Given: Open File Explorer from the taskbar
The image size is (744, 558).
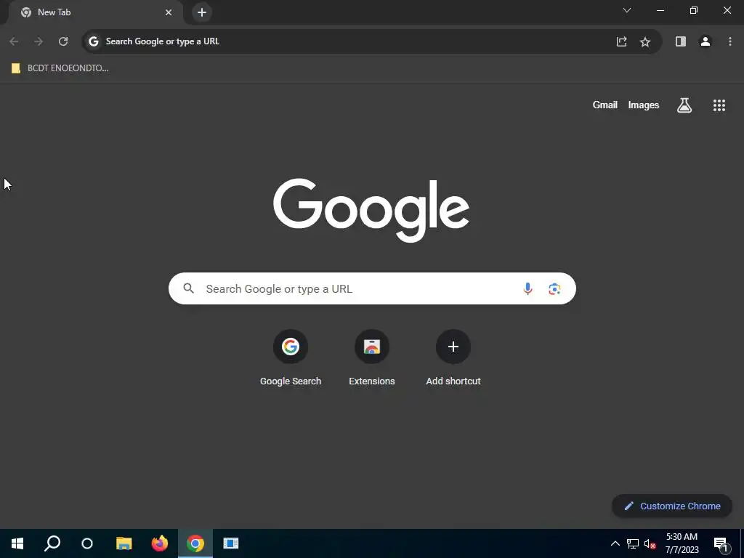Looking at the screenshot, I should pyautogui.click(x=124, y=543).
